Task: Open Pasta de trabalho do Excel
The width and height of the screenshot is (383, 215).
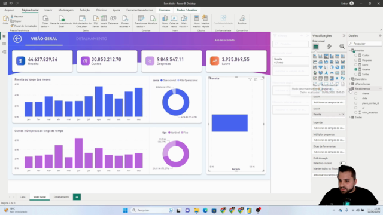Action: (x=61, y=21)
